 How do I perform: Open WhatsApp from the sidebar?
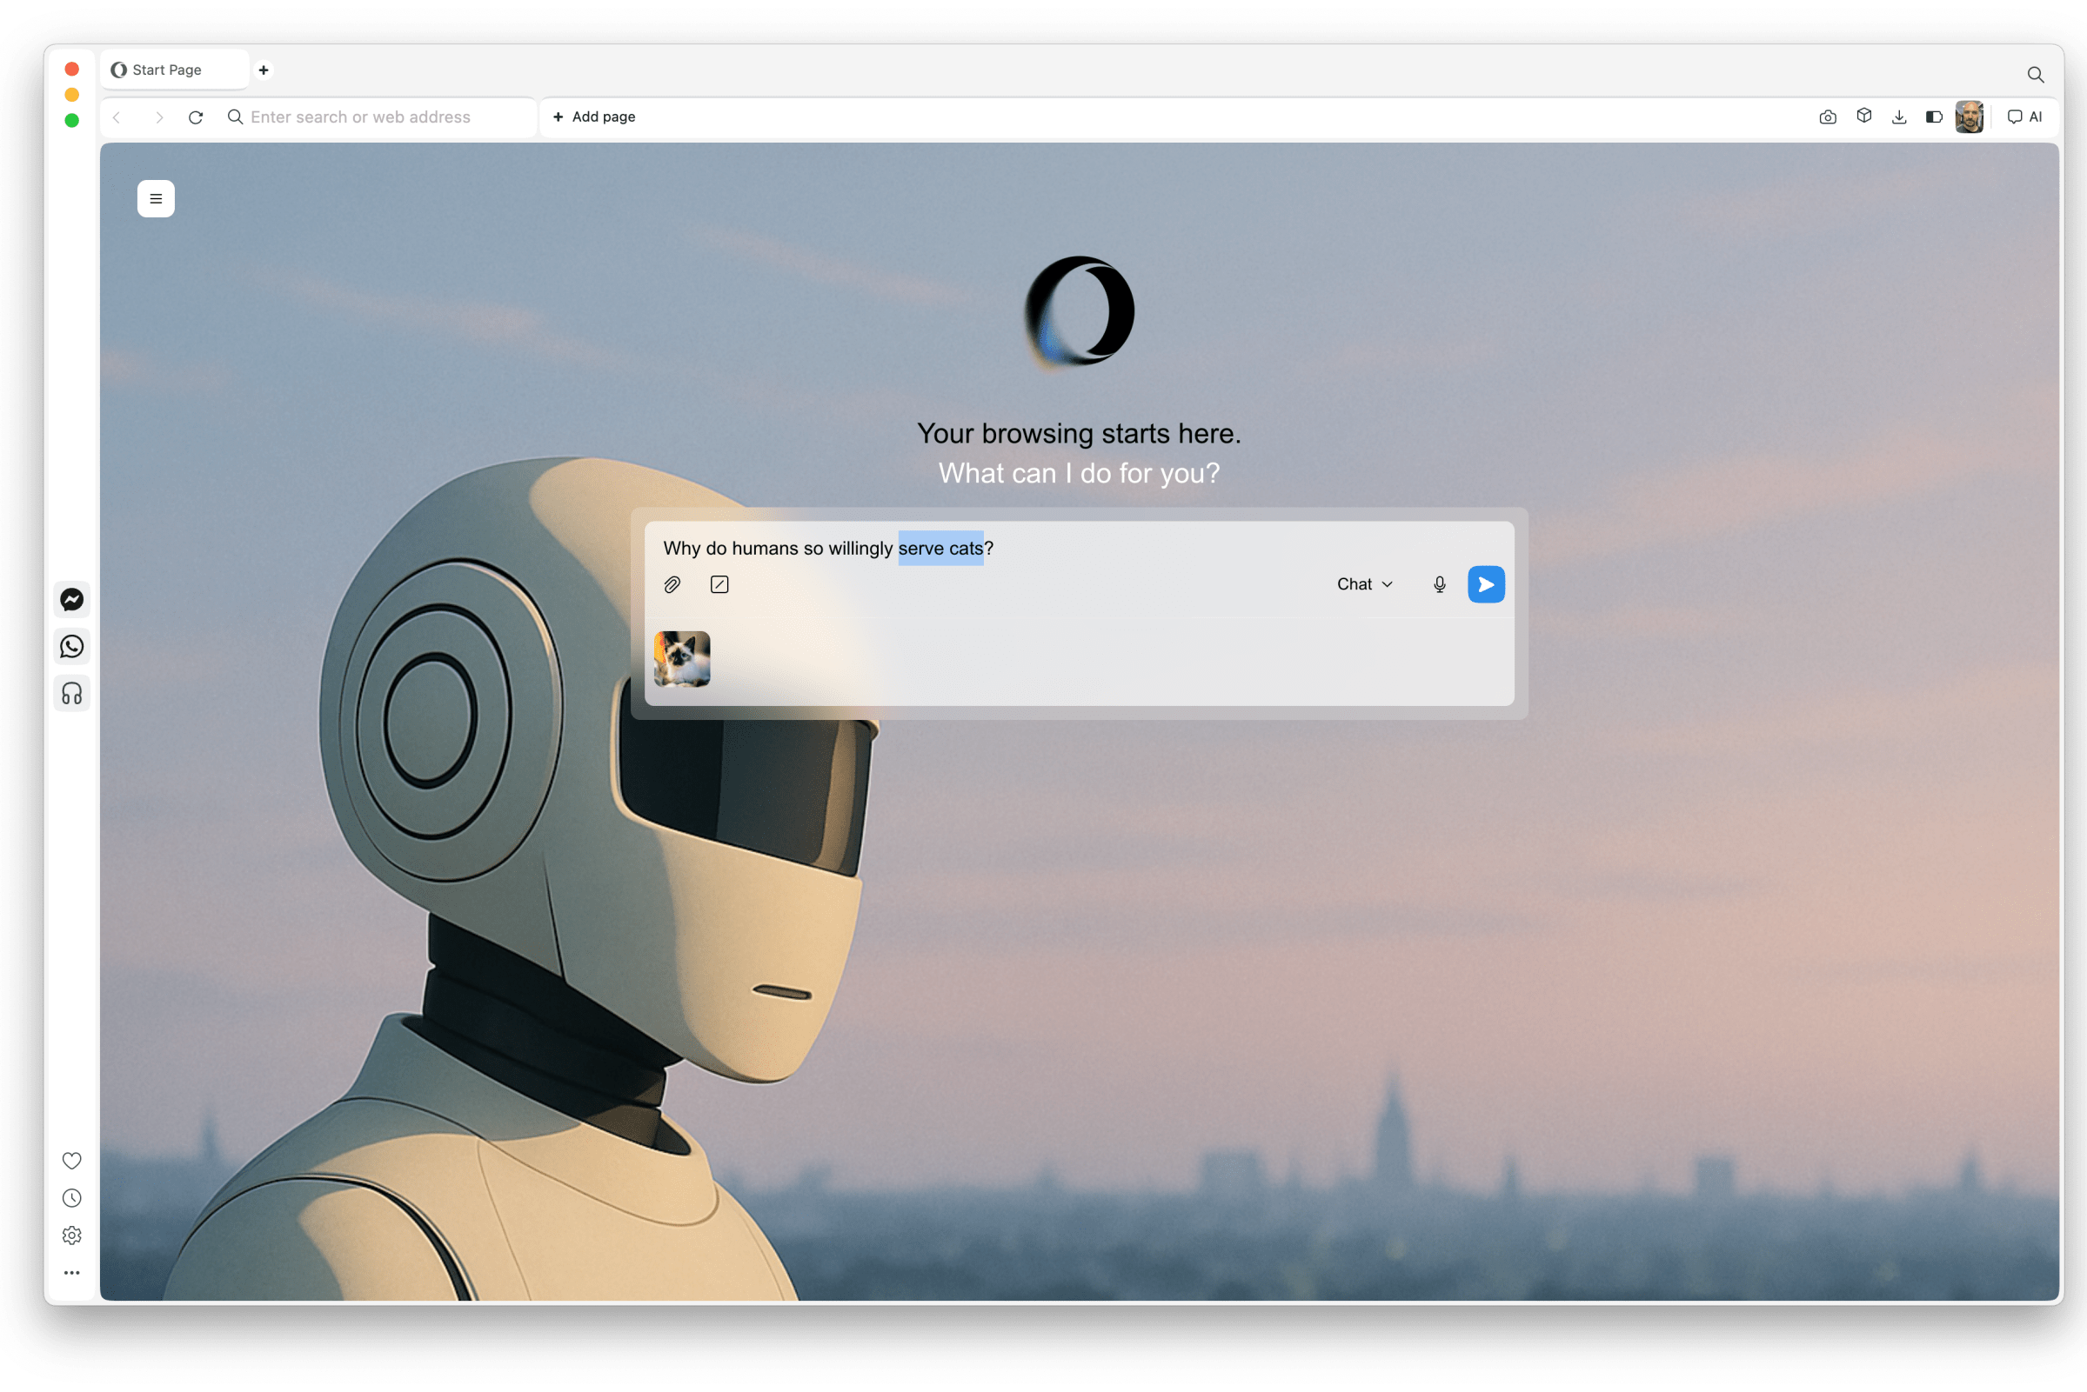coord(72,646)
